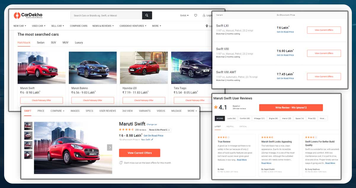Click the location pin icon in header
This screenshot has height=188, width=356.
tap(207, 26)
